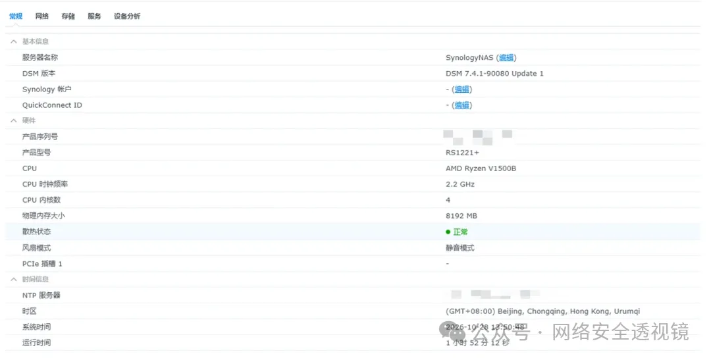711x360 pixels.
Task: Select the 风扇模式 label
Action: [36, 247]
